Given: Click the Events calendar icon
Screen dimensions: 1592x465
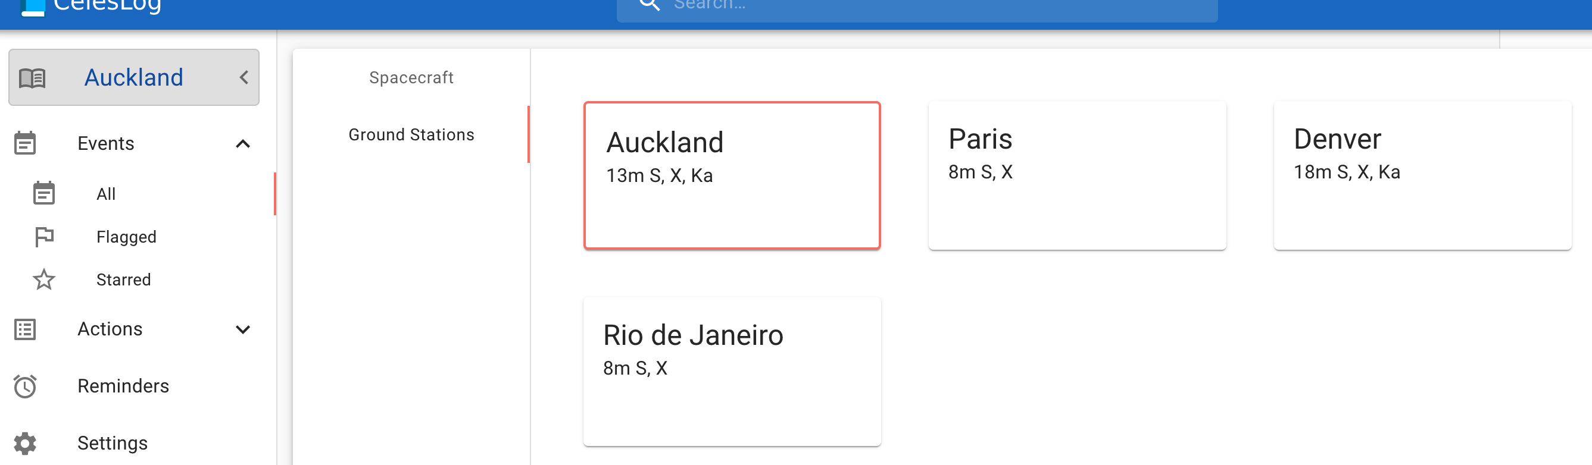Looking at the screenshot, I should click(x=25, y=143).
